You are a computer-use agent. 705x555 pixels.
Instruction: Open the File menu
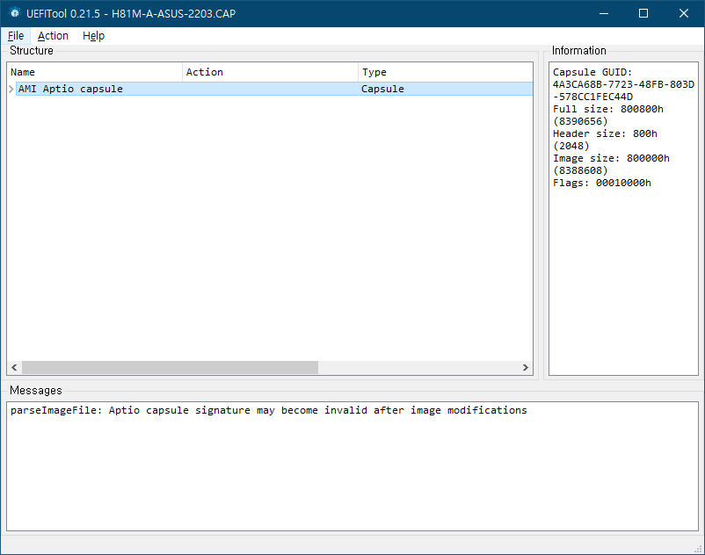pos(16,36)
